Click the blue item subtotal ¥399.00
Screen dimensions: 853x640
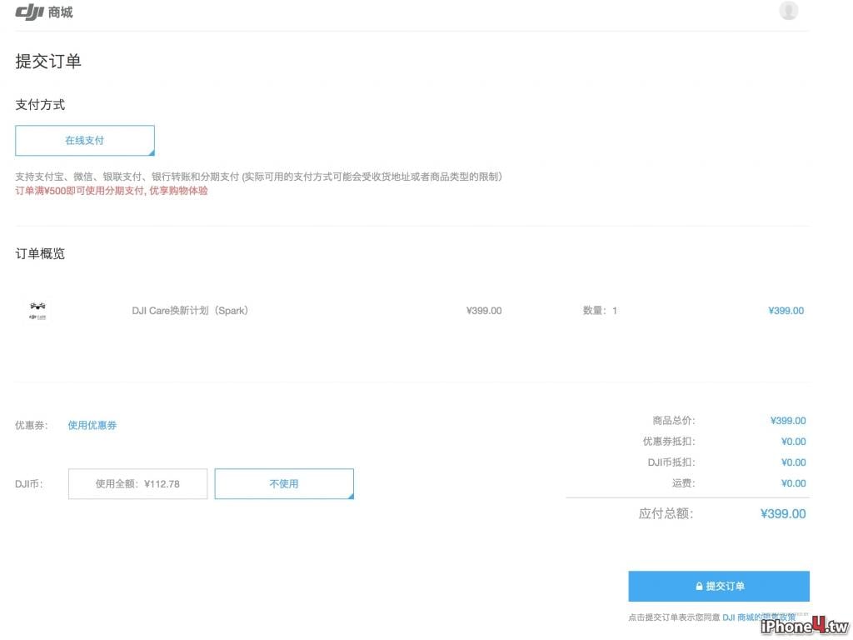pos(786,311)
